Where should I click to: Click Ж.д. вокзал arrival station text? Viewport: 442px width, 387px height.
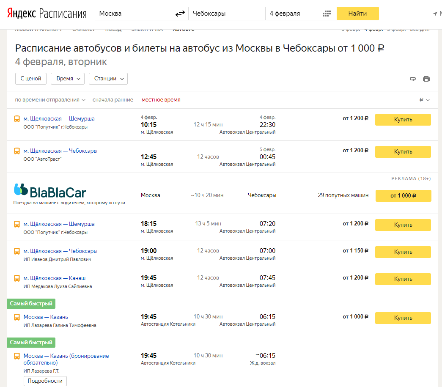point(262,363)
